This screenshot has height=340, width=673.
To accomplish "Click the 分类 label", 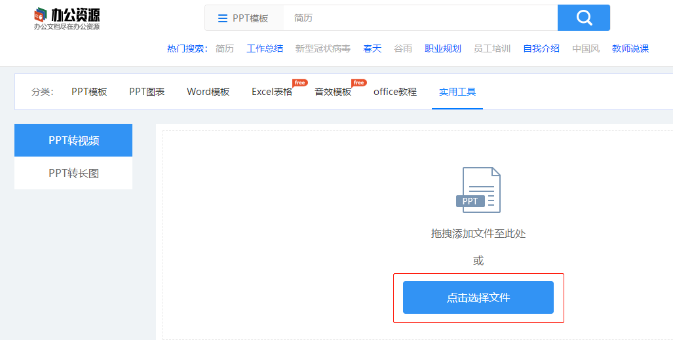I will click(x=42, y=92).
